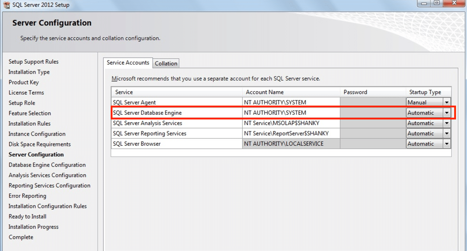Click the Service column header
This screenshot has height=251, width=467.
click(177, 92)
